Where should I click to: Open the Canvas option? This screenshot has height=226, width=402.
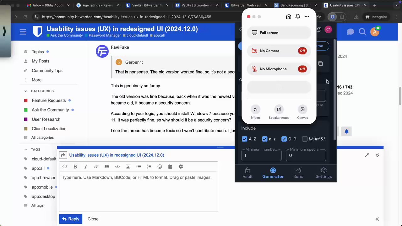click(x=302, y=112)
